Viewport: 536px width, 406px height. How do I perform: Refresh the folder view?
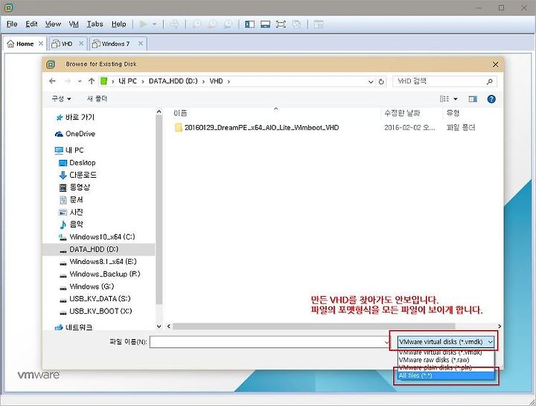[381, 82]
